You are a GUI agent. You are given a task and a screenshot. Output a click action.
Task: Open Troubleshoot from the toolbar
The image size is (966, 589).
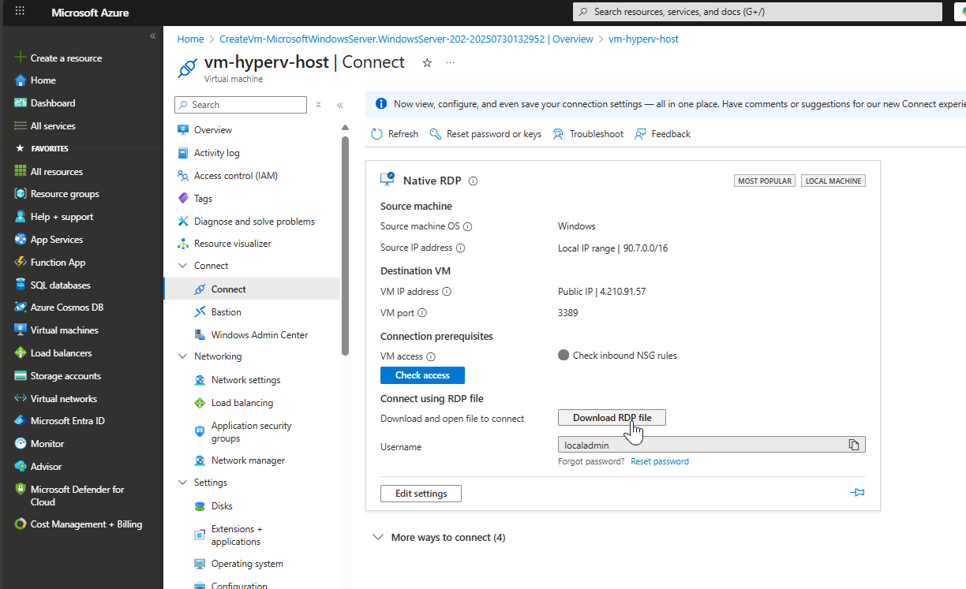(588, 134)
